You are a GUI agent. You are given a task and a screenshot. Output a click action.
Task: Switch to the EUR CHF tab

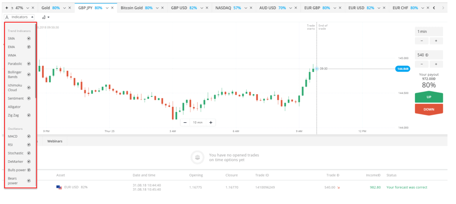point(405,8)
